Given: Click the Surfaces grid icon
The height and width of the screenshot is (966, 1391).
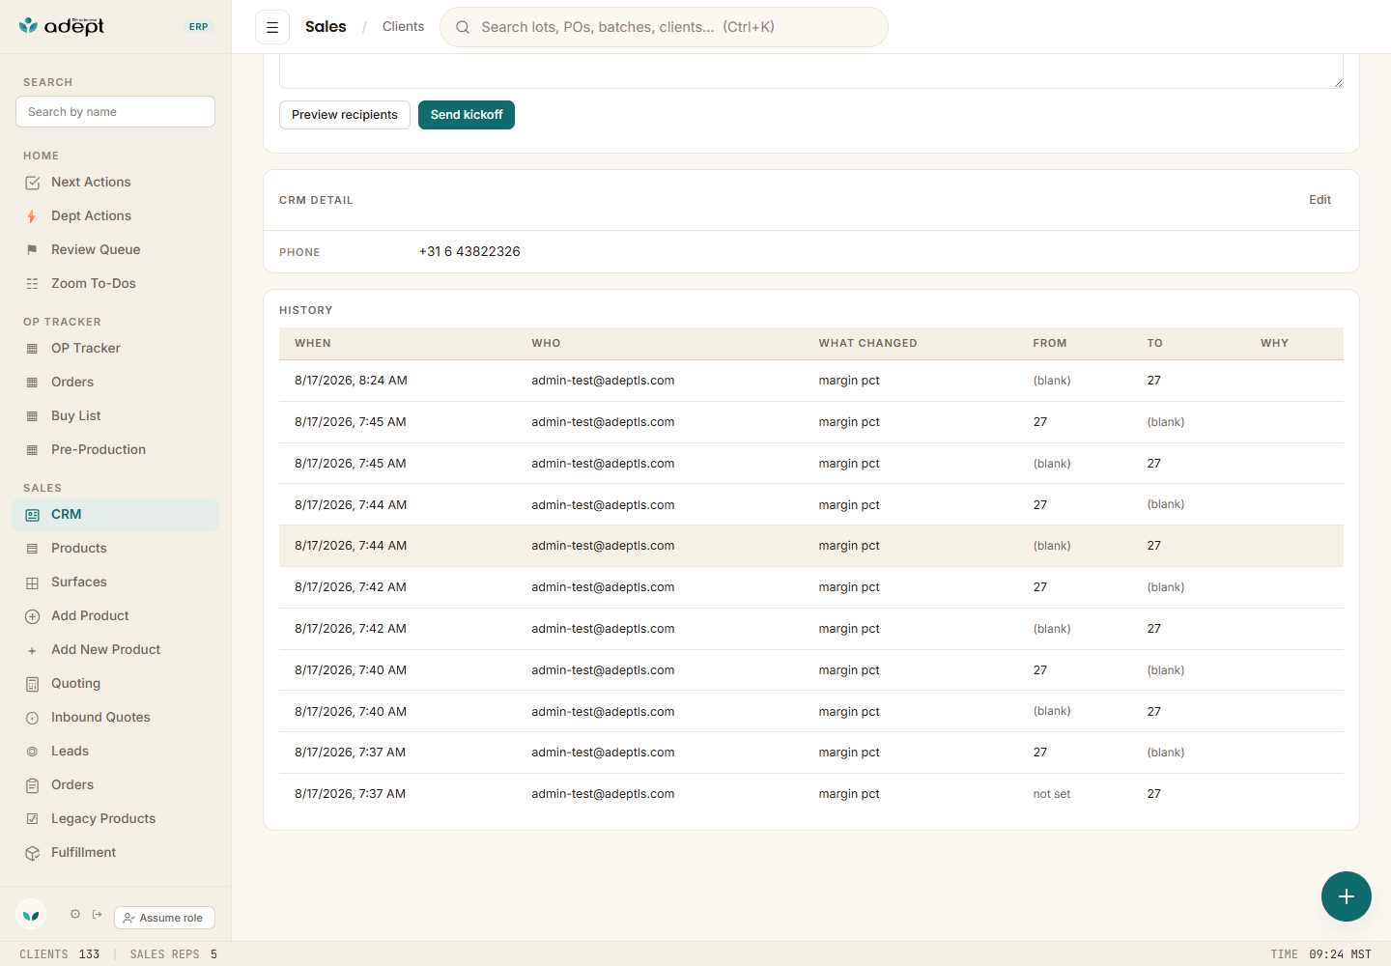Looking at the screenshot, I should pos(32,582).
